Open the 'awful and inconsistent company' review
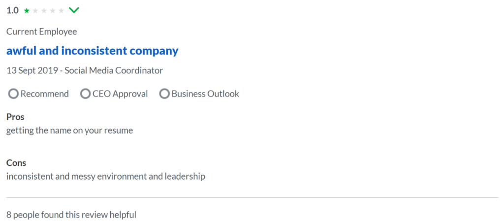 (92, 51)
